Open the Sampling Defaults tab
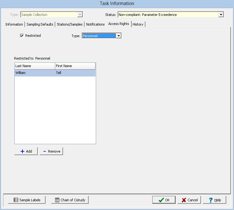The height and width of the screenshot is (210, 234). point(40,24)
